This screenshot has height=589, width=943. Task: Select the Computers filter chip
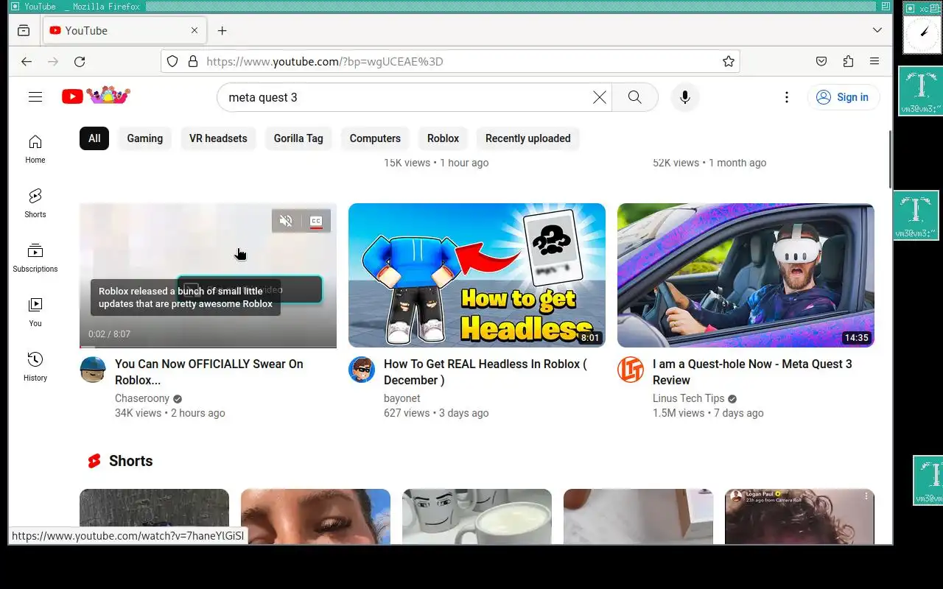tap(375, 138)
